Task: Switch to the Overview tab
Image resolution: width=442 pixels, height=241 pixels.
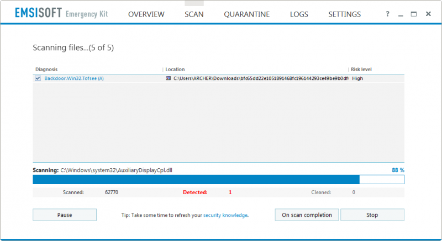Action: click(x=146, y=14)
